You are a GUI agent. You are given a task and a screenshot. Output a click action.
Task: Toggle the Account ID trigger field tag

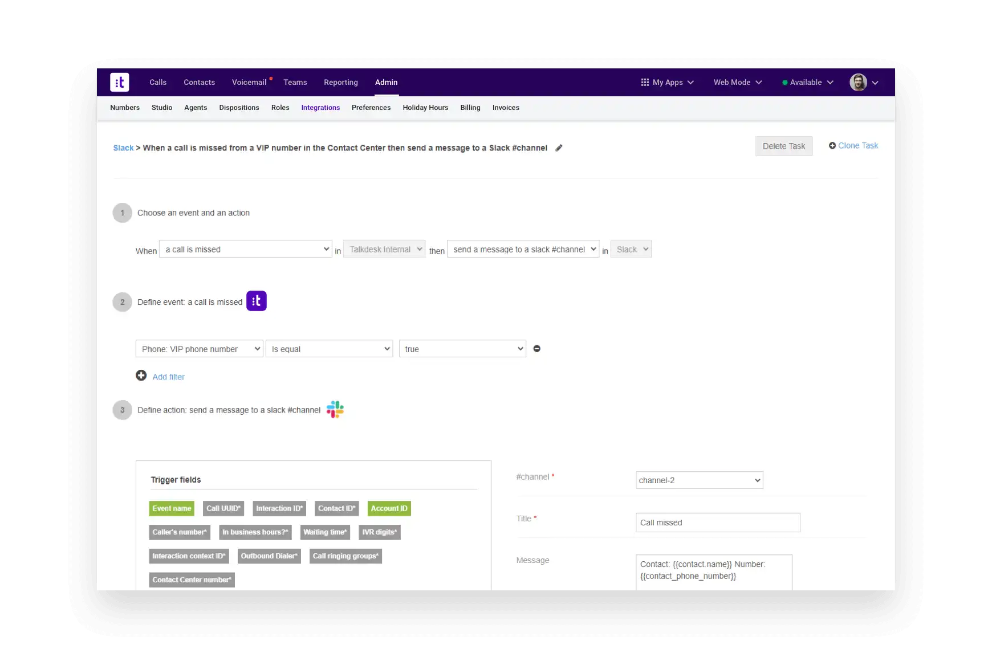click(x=389, y=509)
